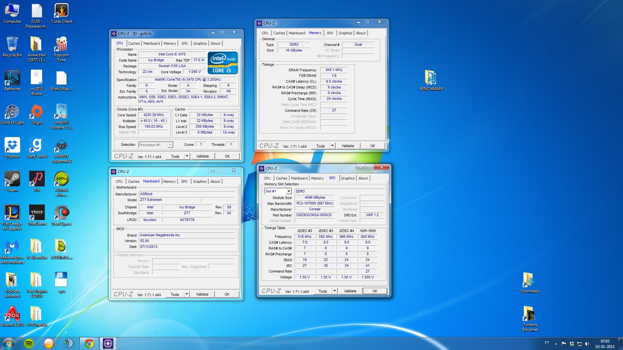
Task: Switch to Caches tab in CPU-Z ID window
Action: click(x=134, y=43)
